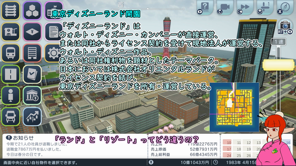Open the document report menu
Screen dimensions: 296x166
click(x=54, y=32)
